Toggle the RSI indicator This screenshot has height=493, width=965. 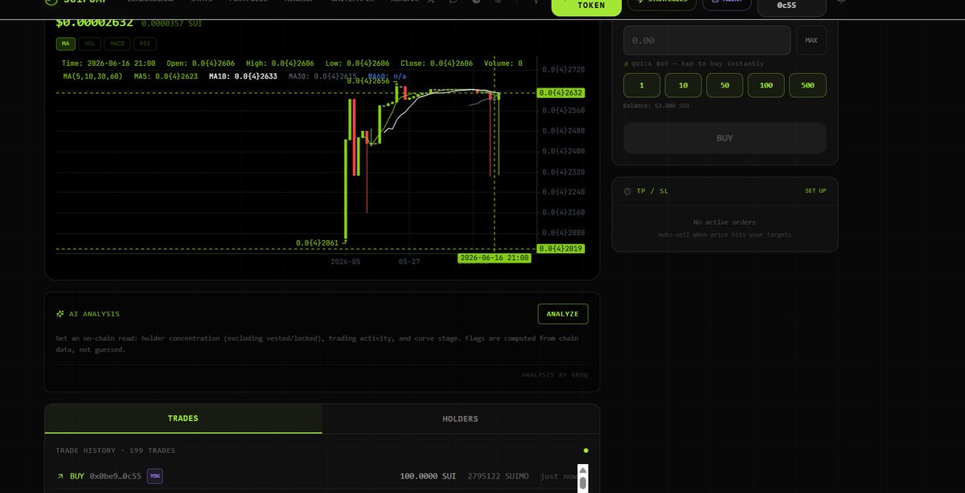coord(145,43)
